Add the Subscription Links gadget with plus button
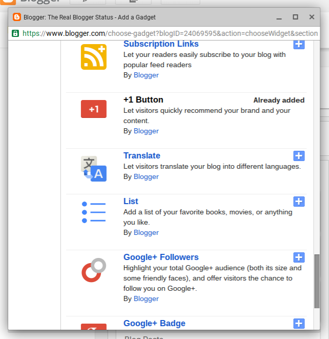The height and width of the screenshot is (339, 329). tap(299, 45)
